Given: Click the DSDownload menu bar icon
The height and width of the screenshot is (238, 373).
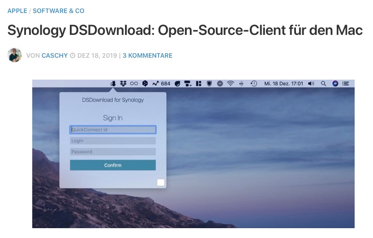Looking at the screenshot, I should click(113, 84).
